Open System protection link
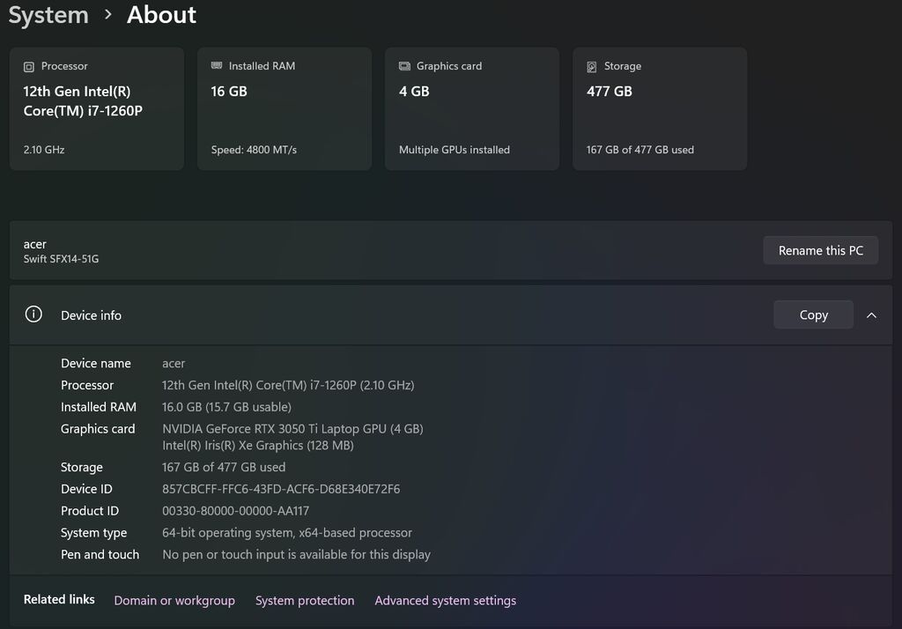 [x=305, y=600]
